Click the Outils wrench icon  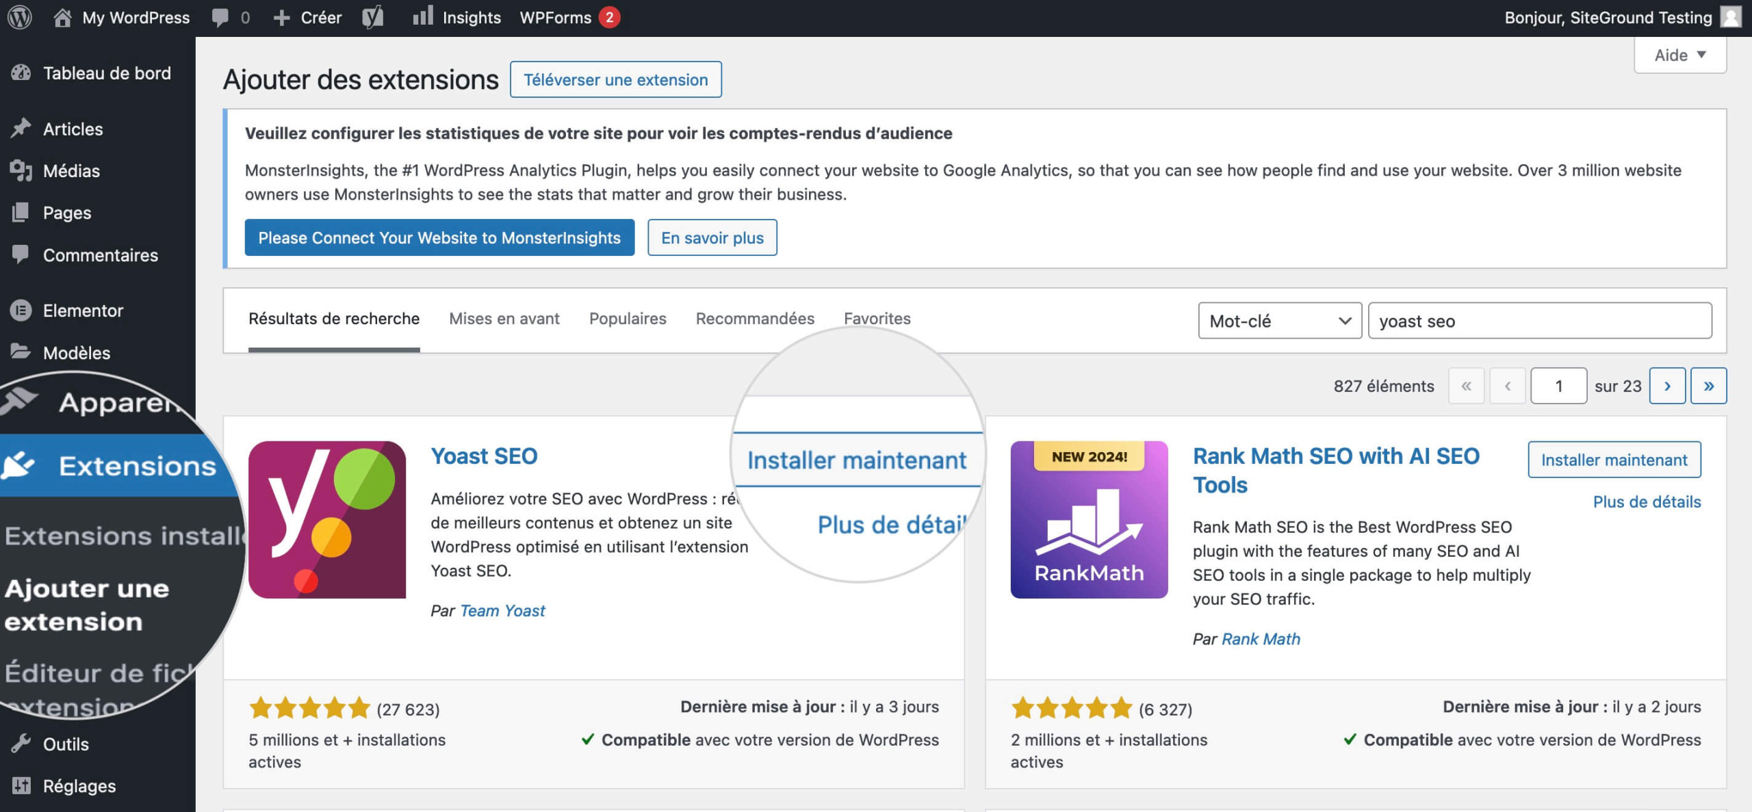click(x=21, y=744)
